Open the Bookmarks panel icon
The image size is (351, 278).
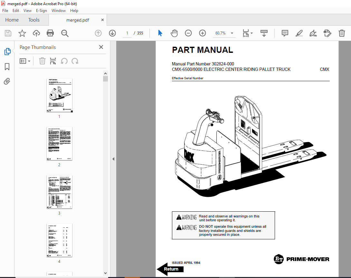(7, 67)
